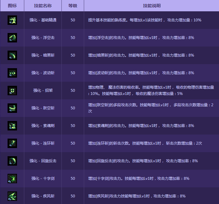
Task: Click skill name 强化 - 跃空斩
Action: click(x=43, y=108)
